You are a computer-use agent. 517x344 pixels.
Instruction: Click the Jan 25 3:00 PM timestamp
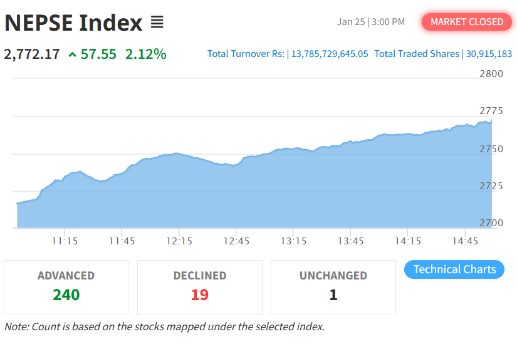[371, 22]
